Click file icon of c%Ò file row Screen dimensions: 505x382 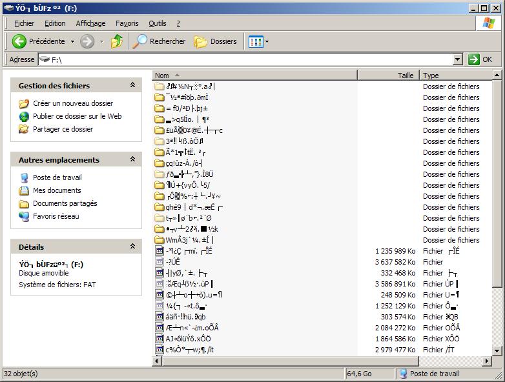pos(160,350)
